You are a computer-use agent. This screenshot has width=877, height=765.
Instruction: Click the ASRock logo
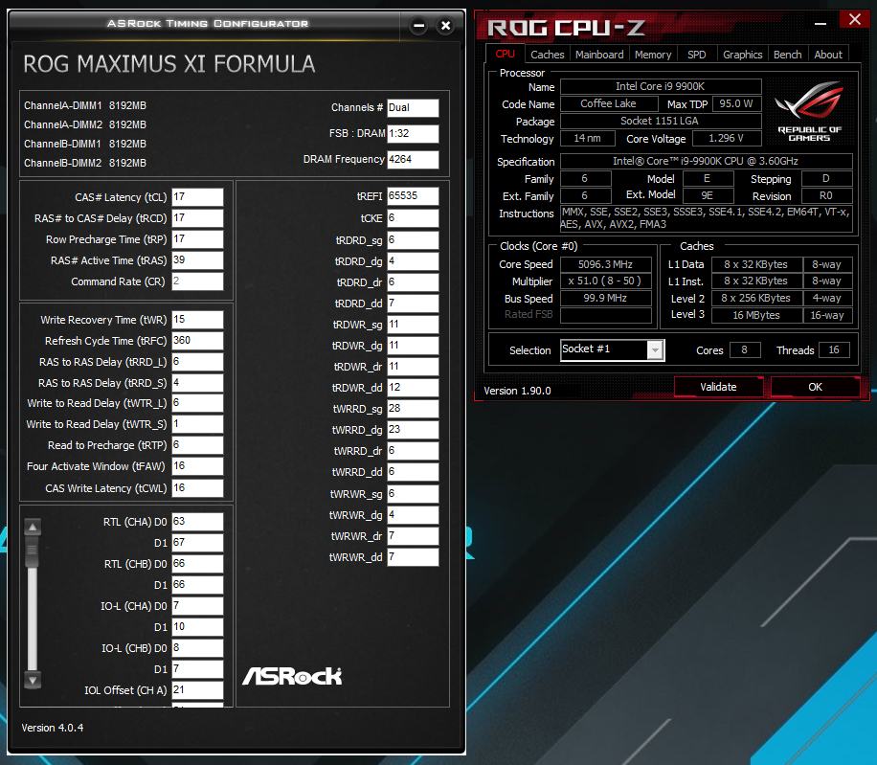pos(292,676)
